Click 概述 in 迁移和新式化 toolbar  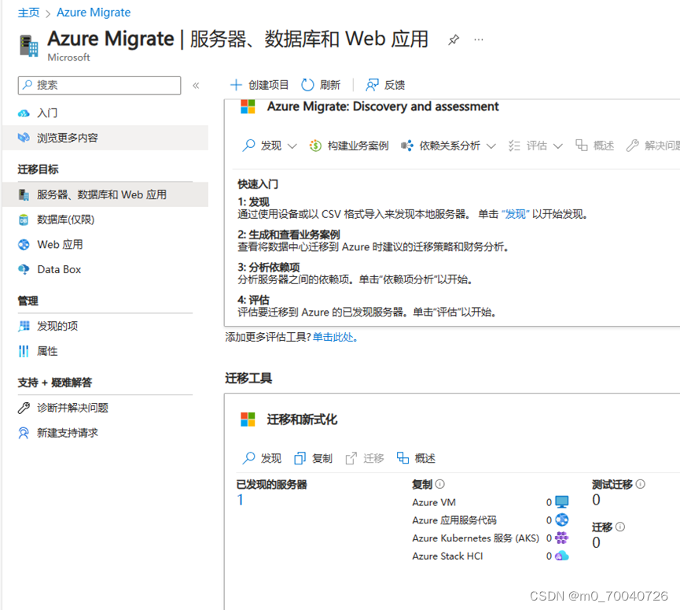point(416,458)
